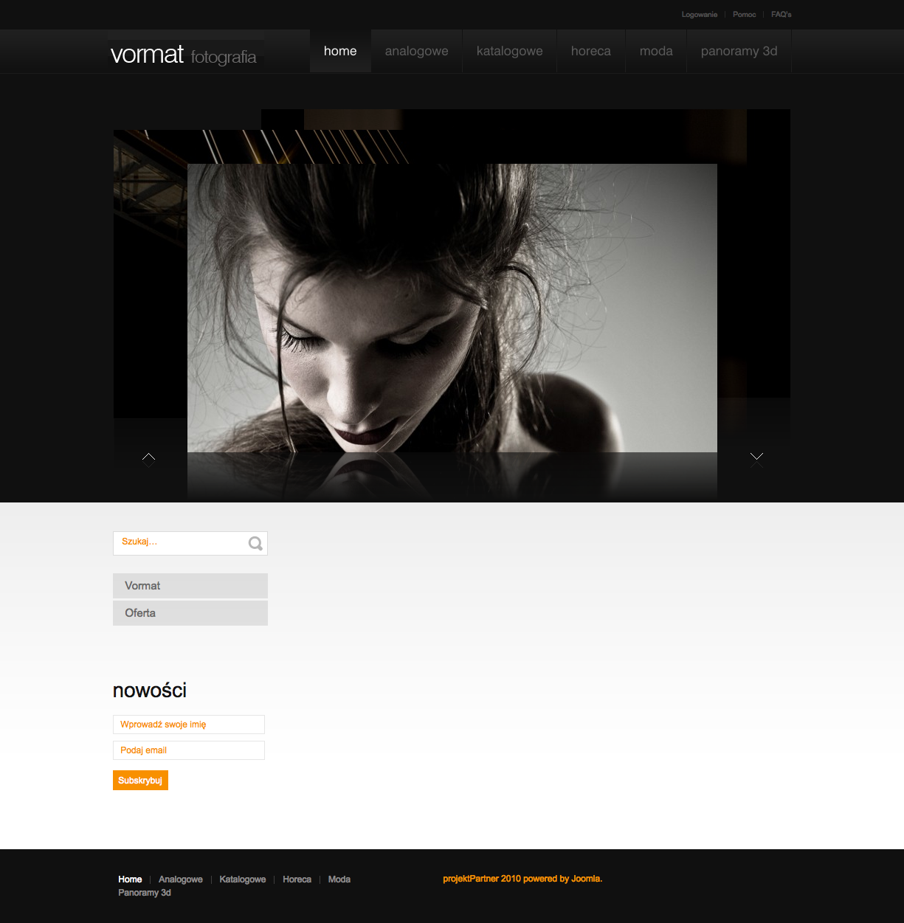This screenshot has height=923, width=904.
Task: Click the vormat fotografia logo
Action: pyautogui.click(x=184, y=55)
